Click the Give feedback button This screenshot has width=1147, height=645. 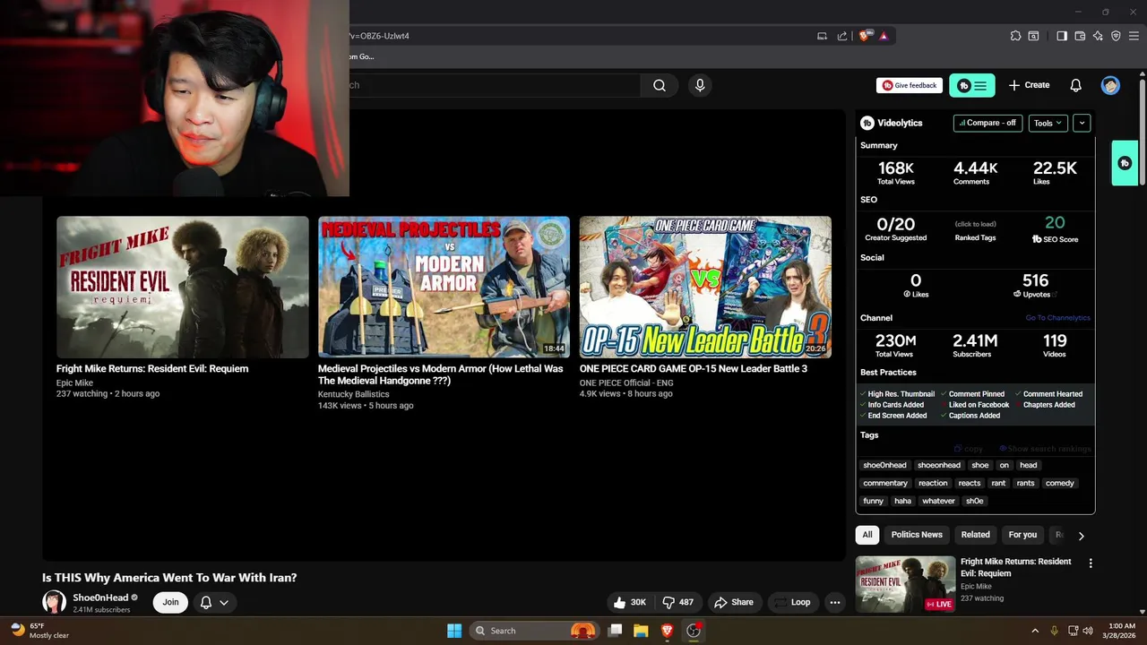tap(910, 85)
